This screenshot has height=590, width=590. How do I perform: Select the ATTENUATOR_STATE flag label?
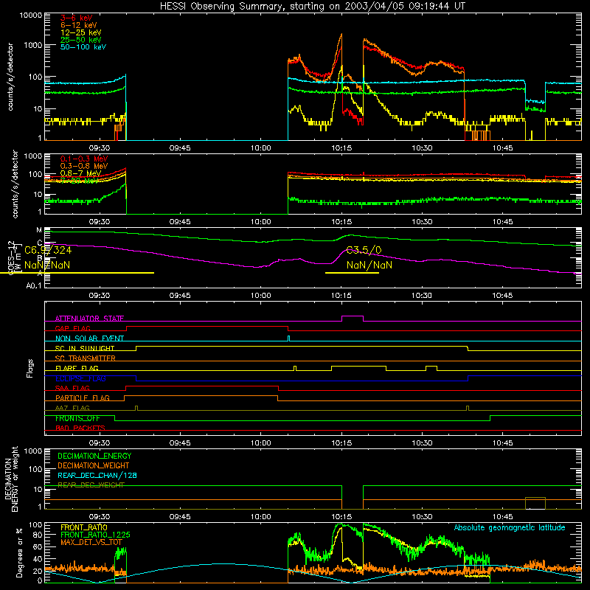(x=89, y=319)
